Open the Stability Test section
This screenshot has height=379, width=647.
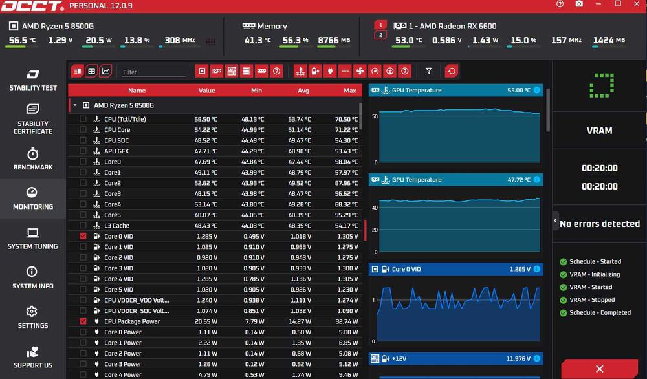pos(33,80)
